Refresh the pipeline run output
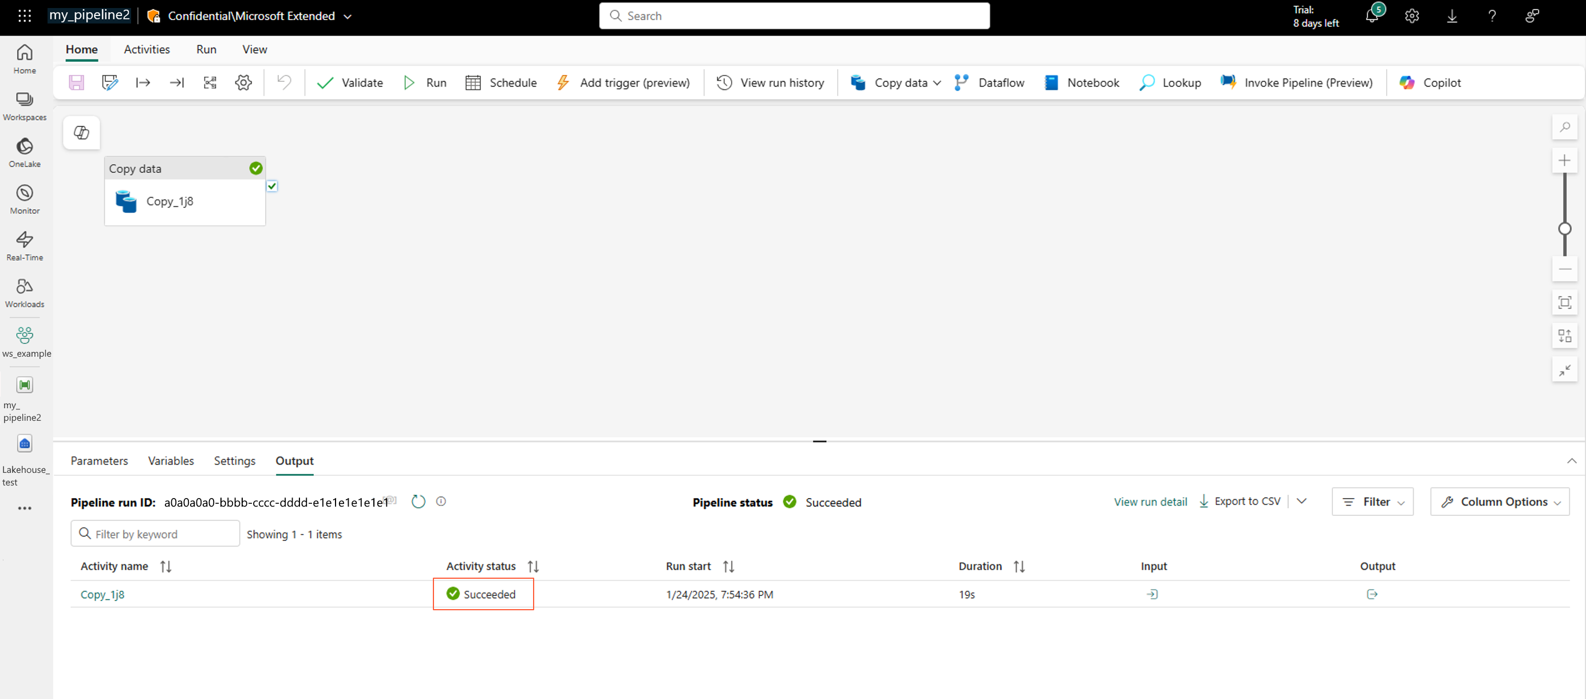1586x699 pixels. (418, 501)
